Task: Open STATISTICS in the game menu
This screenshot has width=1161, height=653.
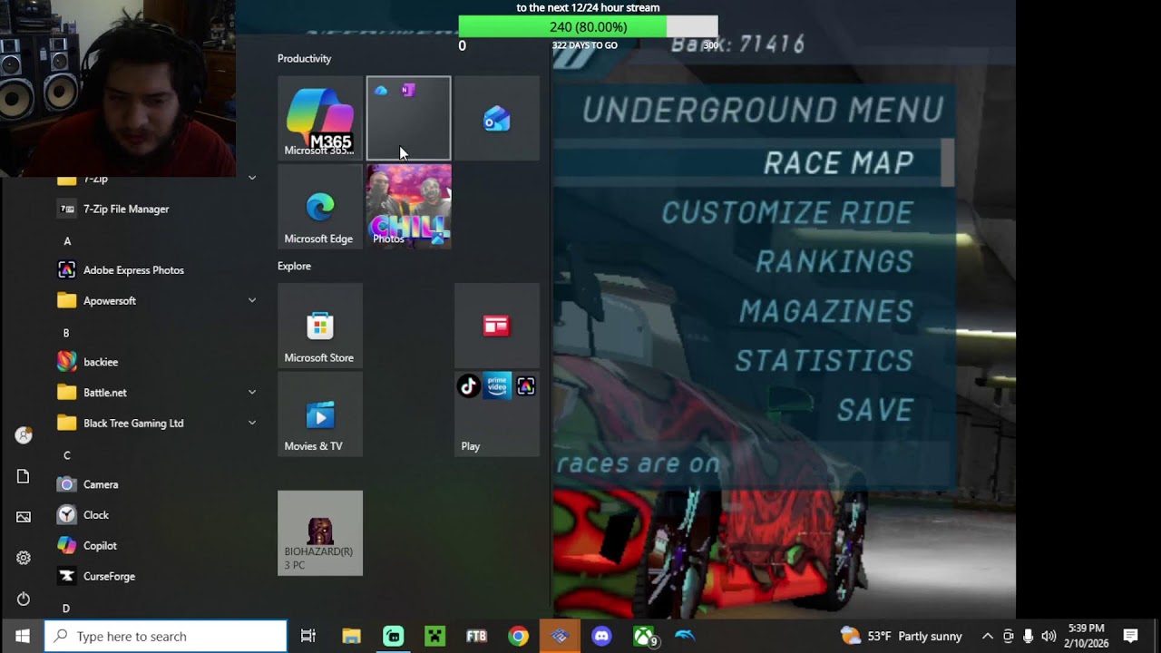Action: [x=824, y=361]
